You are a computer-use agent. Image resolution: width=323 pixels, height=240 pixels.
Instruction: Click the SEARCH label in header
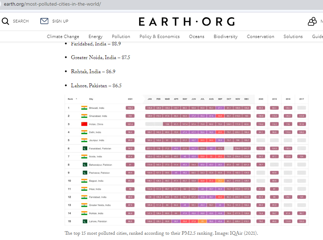(21, 21)
